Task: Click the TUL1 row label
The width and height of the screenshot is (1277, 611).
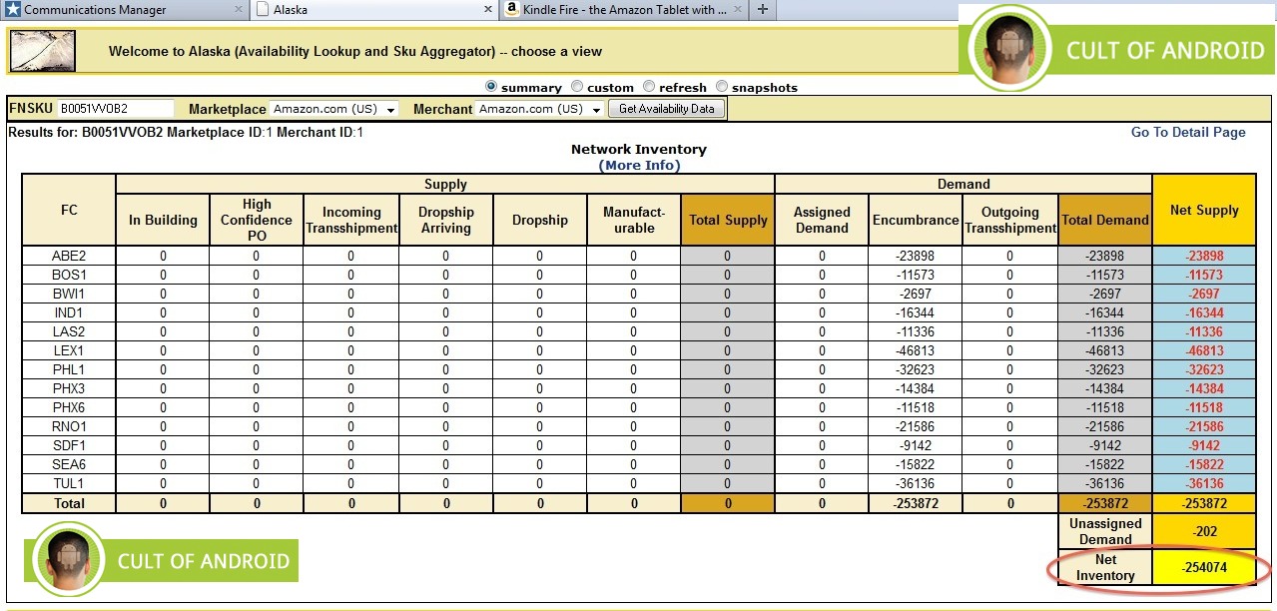Action: 69,483
